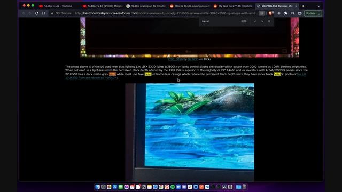Image resolution: width=342 pixels, height=192 pixels.
Task: Expand the tab search chevron
Action: pyautogui.click(x=318, y=6)
